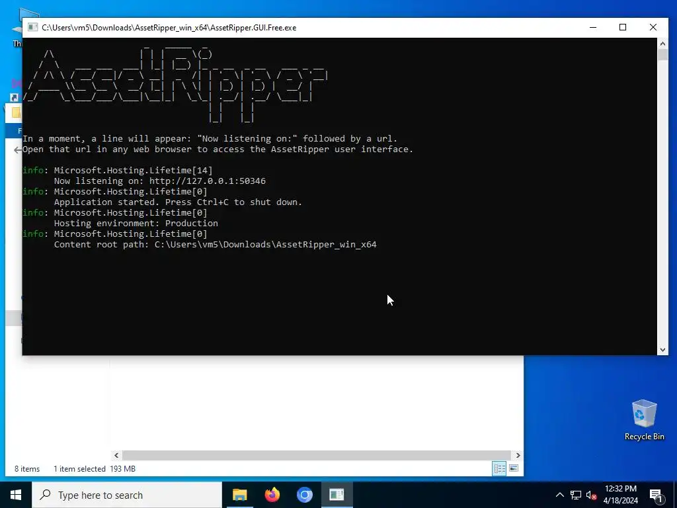Click the taskbar search box
The height and width of the screenshot is (508, 677).
coord(127,495)
